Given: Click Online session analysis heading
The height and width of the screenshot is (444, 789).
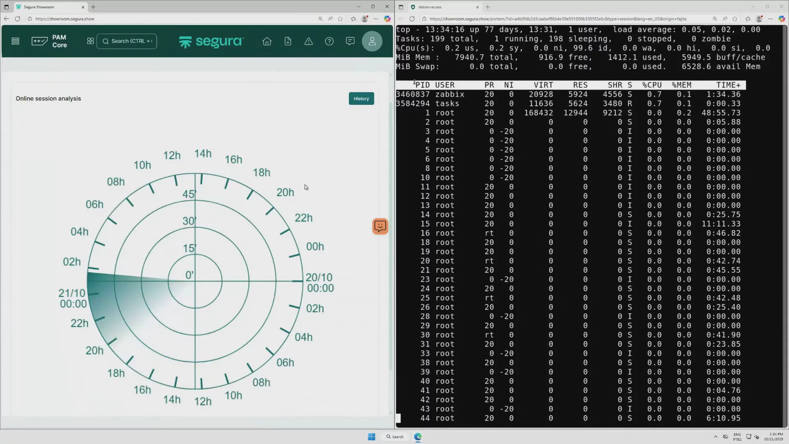Looking at the screenshot, I should [48, 99].
